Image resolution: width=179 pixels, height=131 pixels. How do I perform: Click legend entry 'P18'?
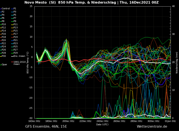click(x=3, y=37)
